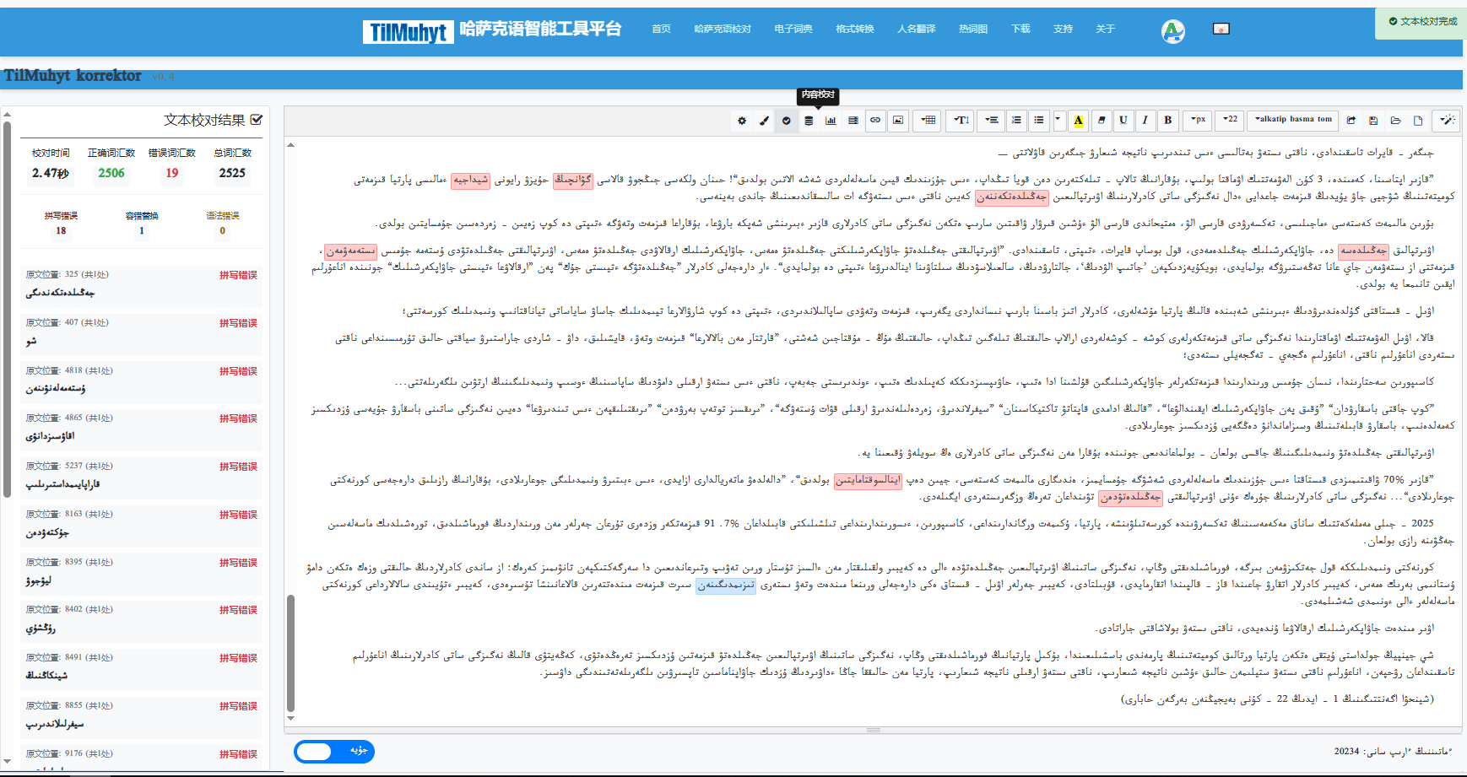Image resolution: width=1467 pixels, height=777 pixels.
Task: Expand the px unit dropdown
Action: (1197, 120)
